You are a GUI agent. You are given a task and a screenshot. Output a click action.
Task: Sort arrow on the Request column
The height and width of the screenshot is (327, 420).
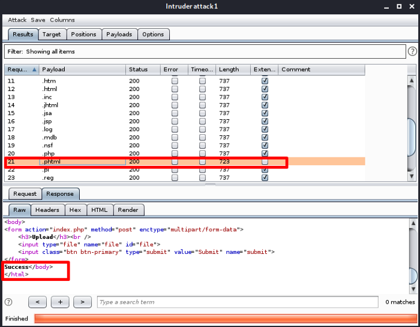pos(34,69)
